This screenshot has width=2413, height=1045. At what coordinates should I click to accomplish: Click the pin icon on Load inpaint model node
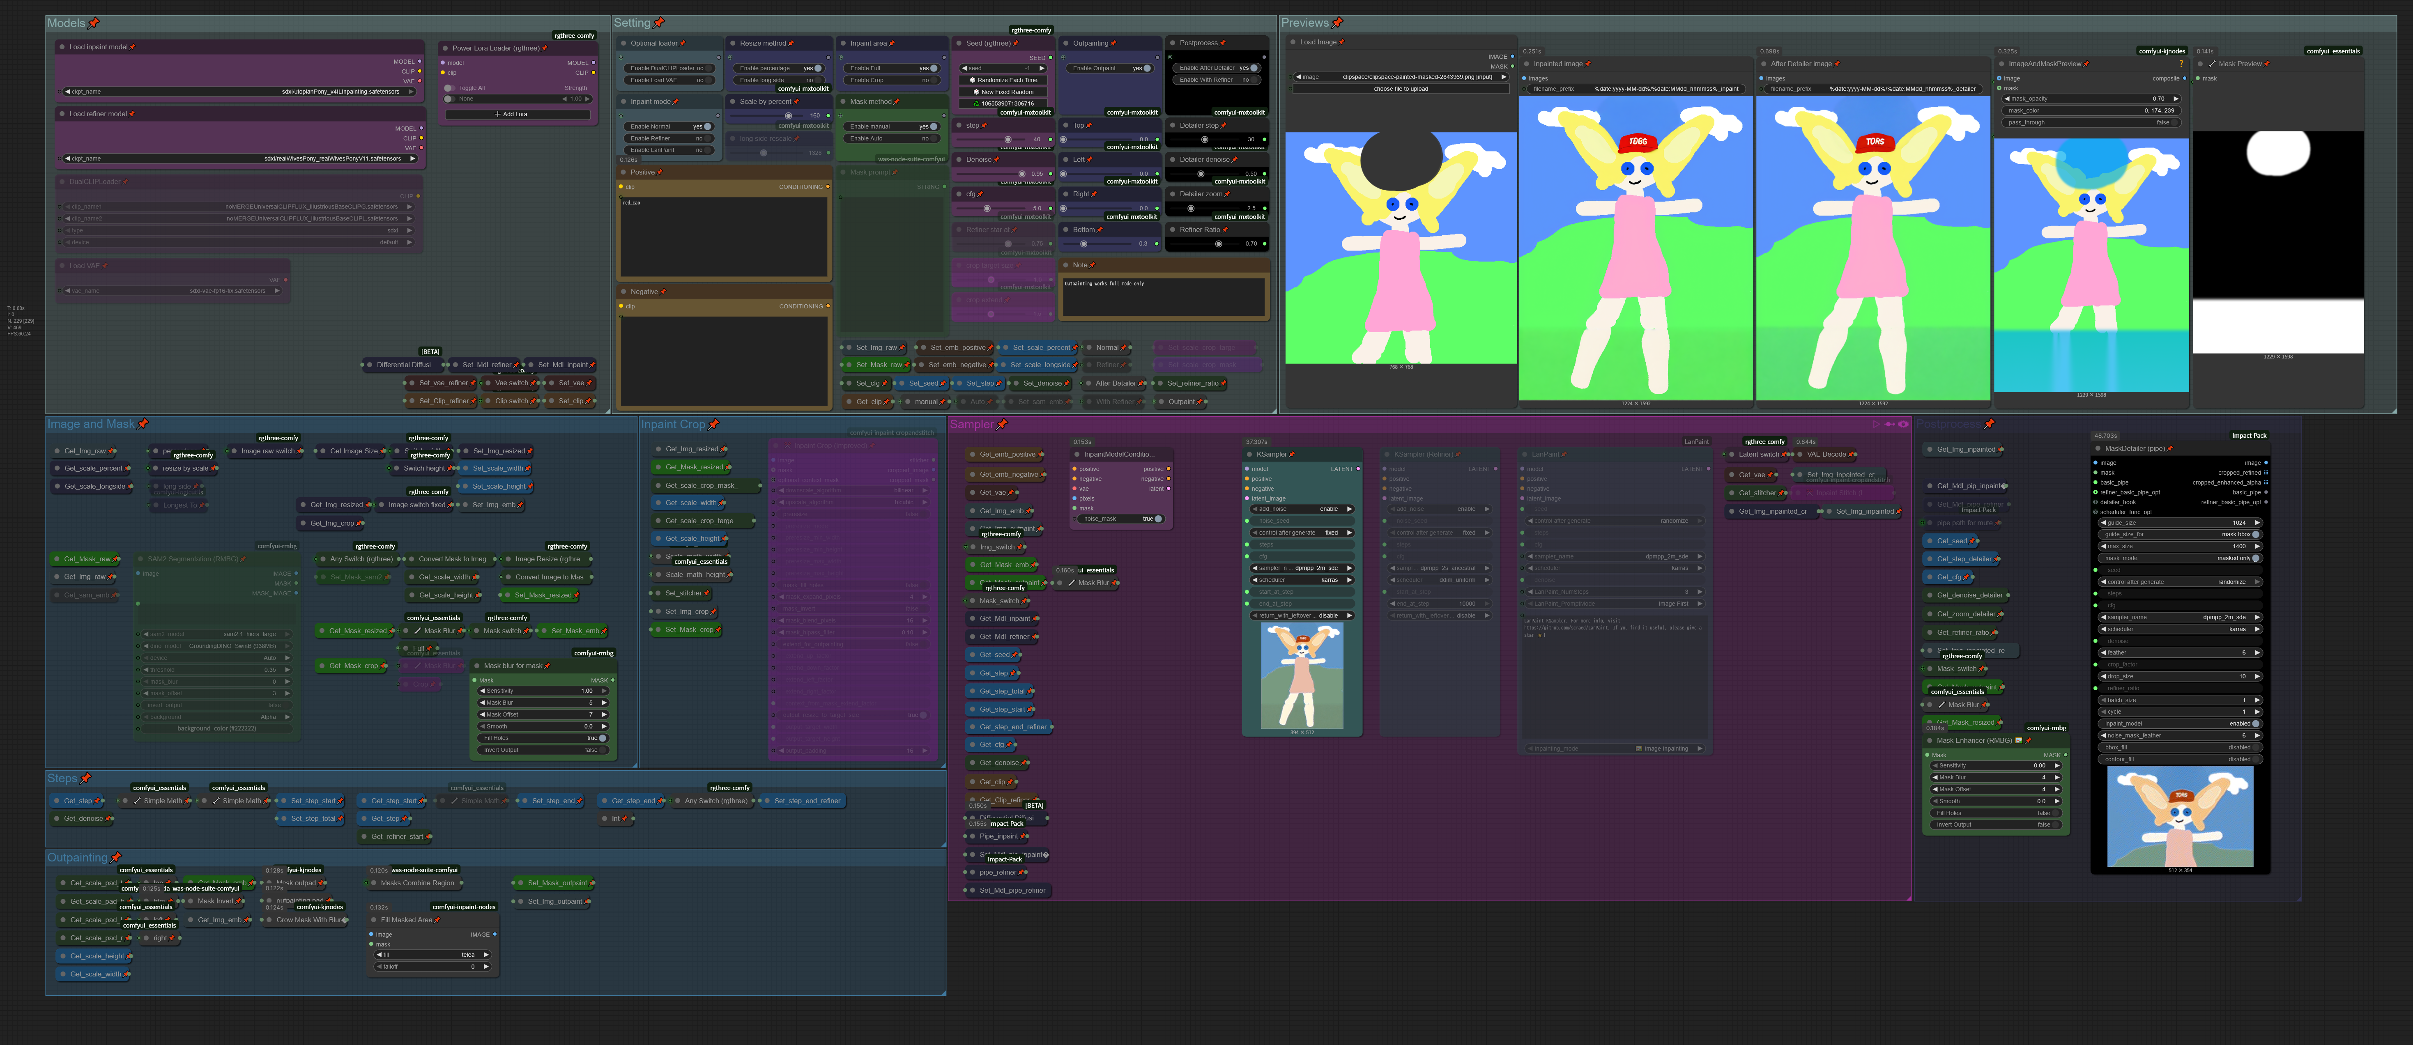(133, 47)
